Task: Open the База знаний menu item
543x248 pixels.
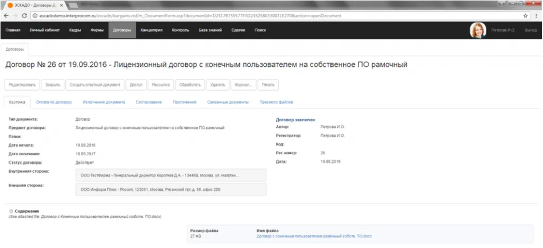Action: [x=210, y=31]
